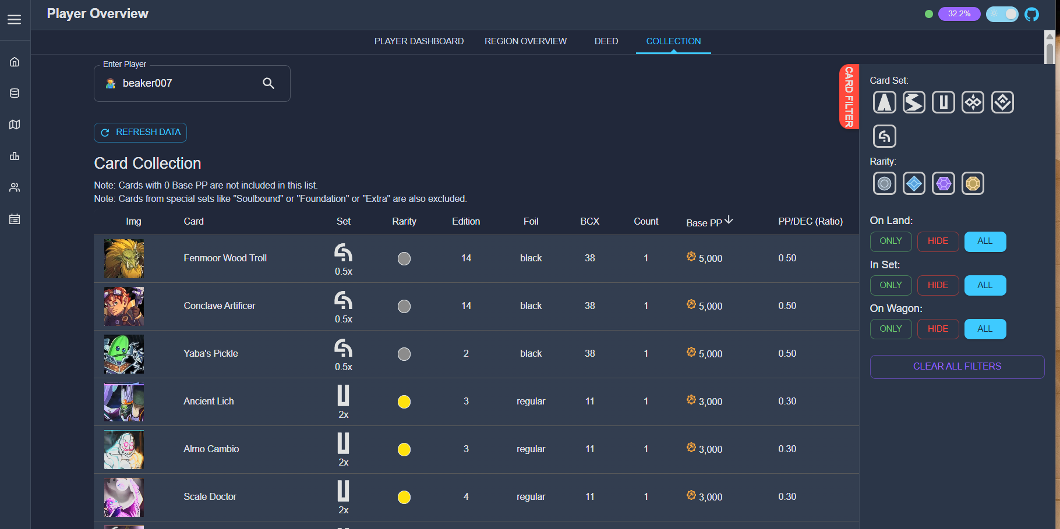1060x529 pixels.
Task: Click Yaba's Pickle card thumbnail
Action: [x=124, y=354]
